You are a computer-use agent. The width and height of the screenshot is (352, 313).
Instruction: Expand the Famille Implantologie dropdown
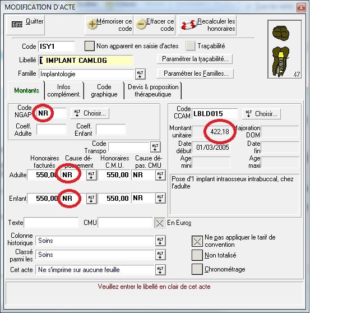pos(140,74)
